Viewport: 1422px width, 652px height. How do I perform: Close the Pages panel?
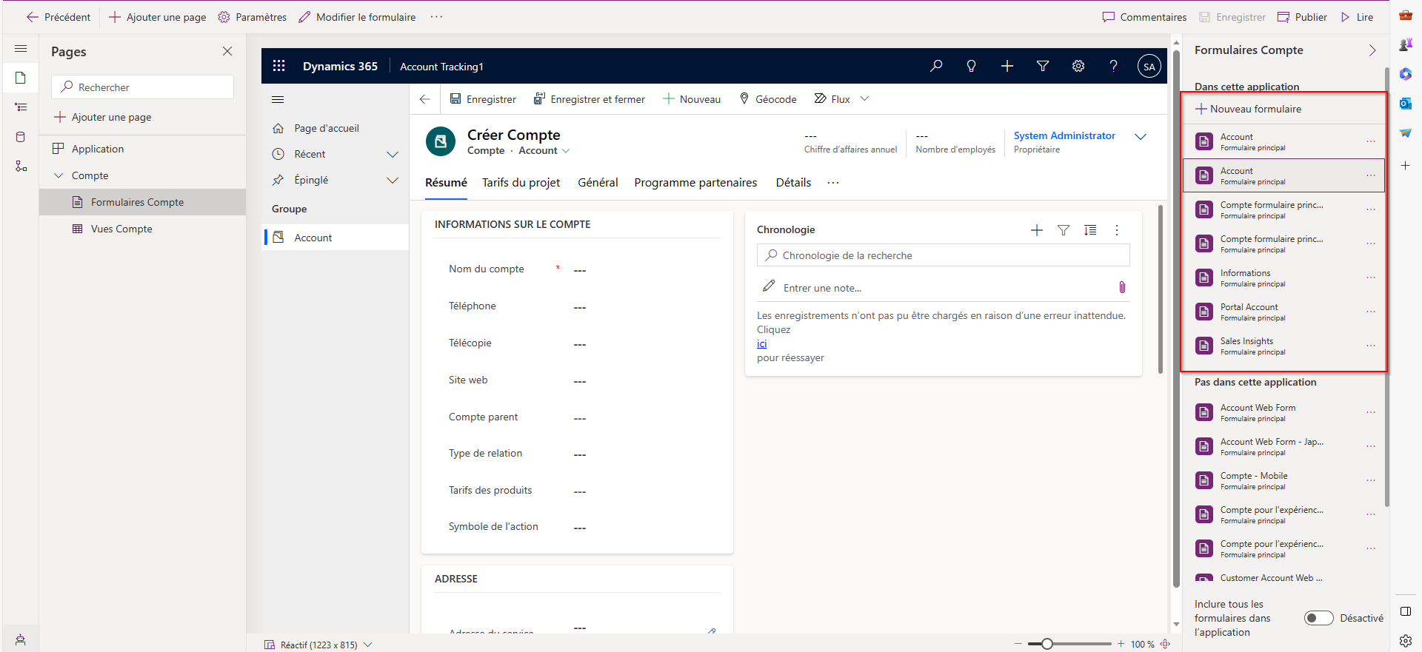coord(227,51)
